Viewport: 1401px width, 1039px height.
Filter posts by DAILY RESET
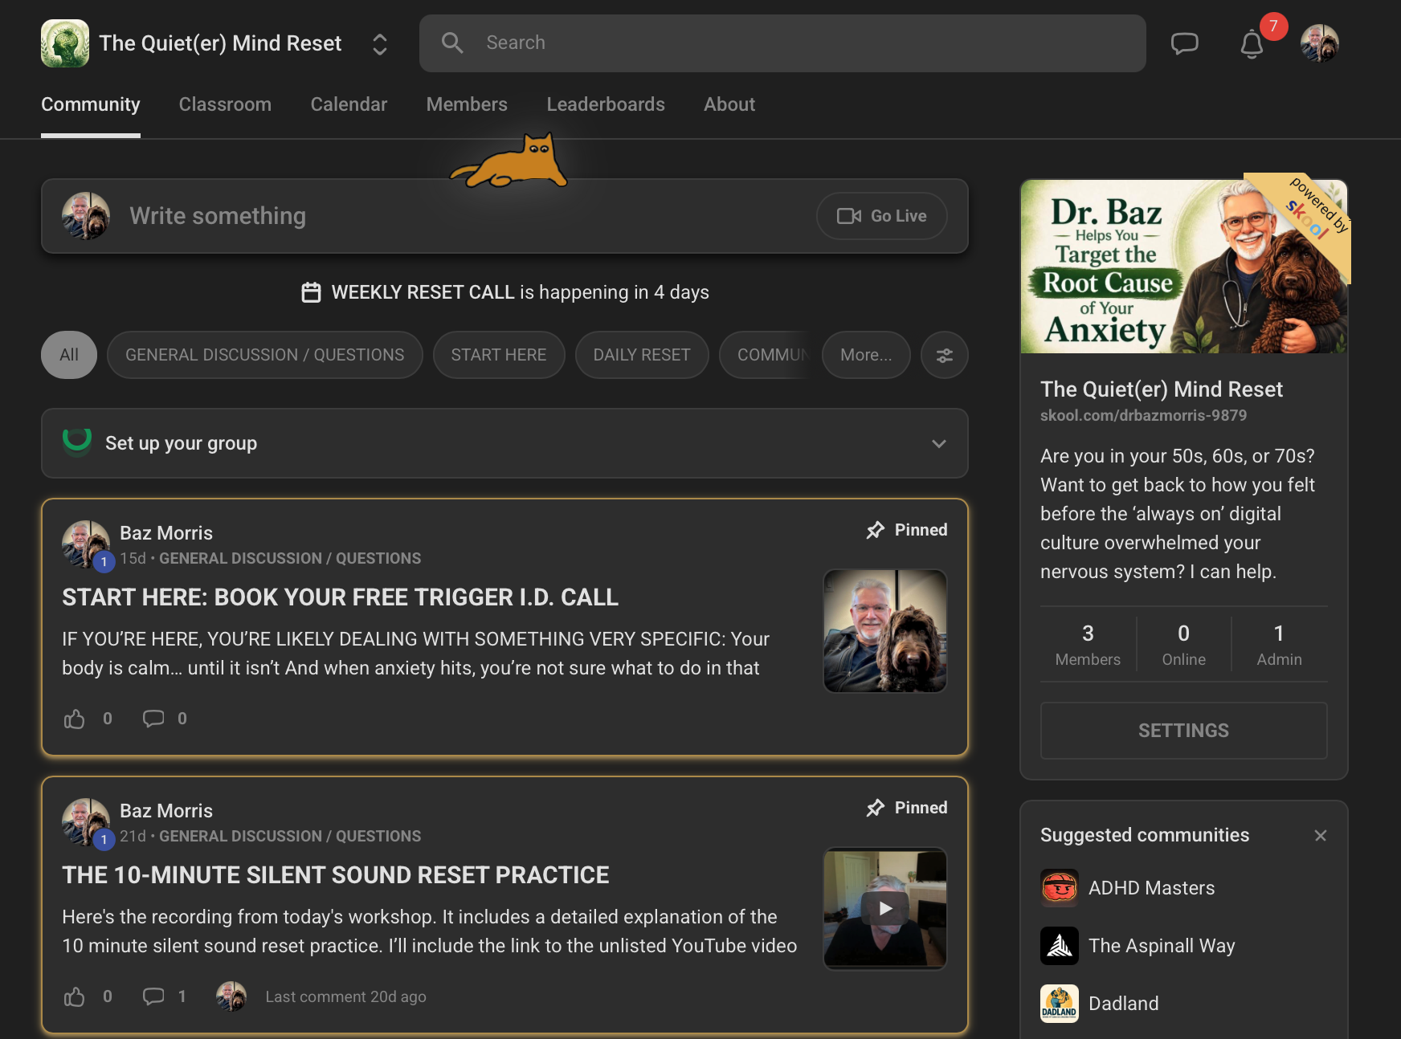642,355
